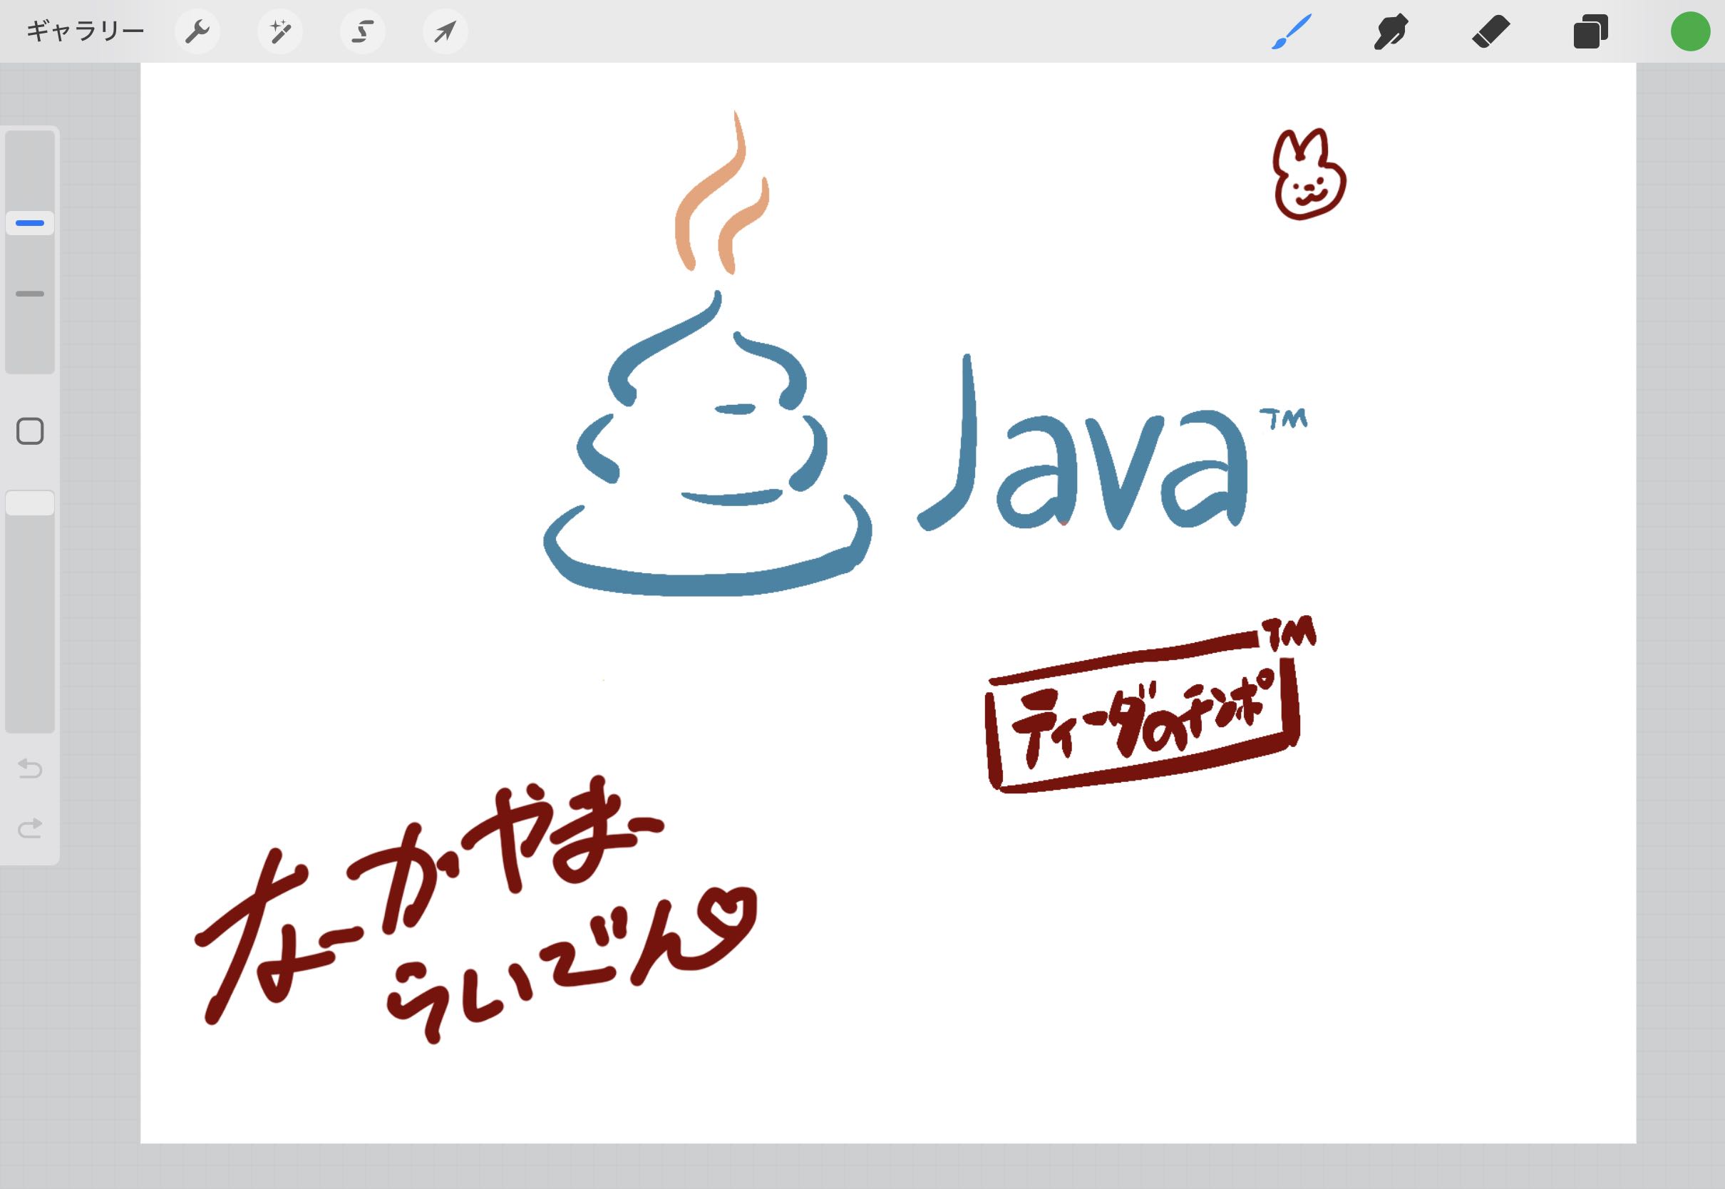Image resolution: width=1725 pixels, height=1189 pixels.
Task: Select the Selection S-shaped tool
Action: click(x=363, y=31)
